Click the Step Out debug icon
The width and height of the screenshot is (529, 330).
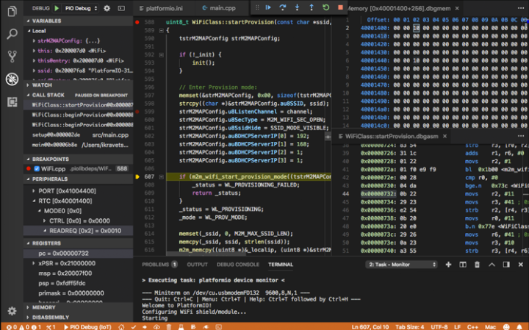(312, 7)
